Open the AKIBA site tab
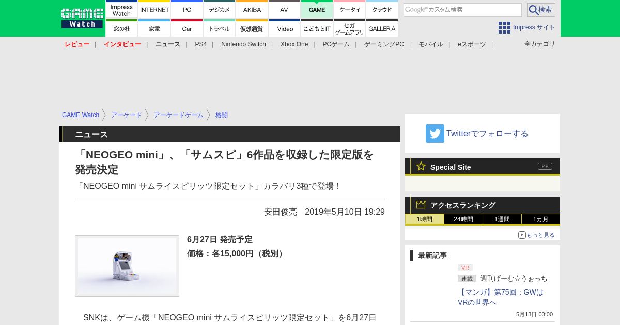Screen dimensions: 620x325 pos(252,10)
